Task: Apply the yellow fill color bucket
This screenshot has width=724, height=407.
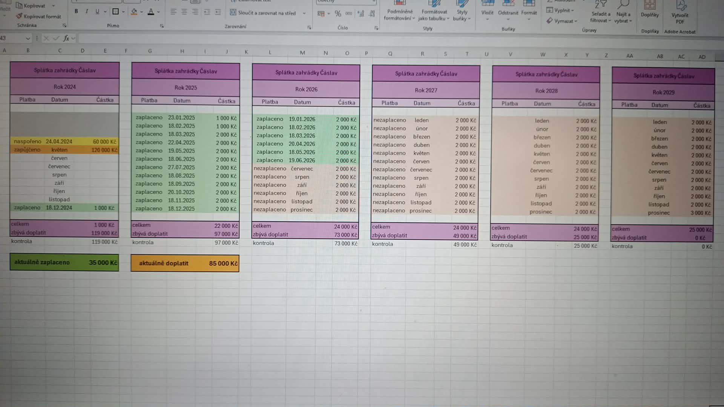Action: point(134,12)
